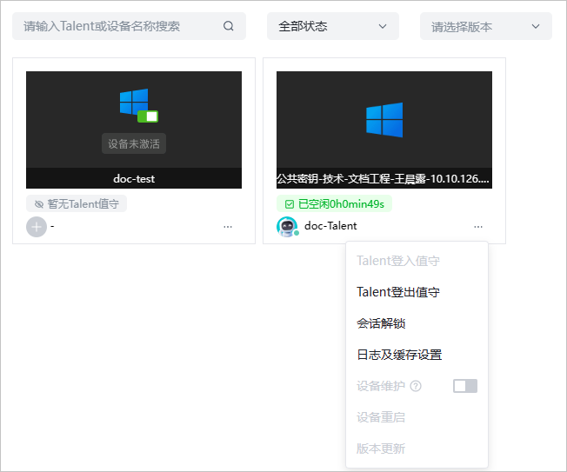Open the more options on doc-test card
The width and height of the screenshot is (567, 472).
pos(228,227)
